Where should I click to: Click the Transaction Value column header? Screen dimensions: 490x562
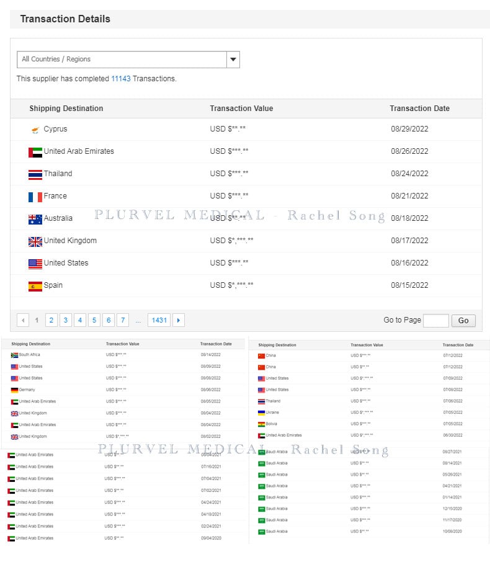(x=242, y=108)
